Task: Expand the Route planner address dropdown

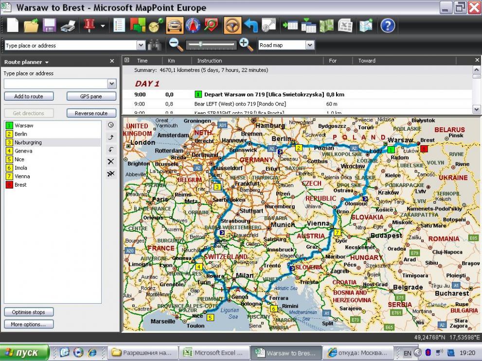Action: (111, 84)
